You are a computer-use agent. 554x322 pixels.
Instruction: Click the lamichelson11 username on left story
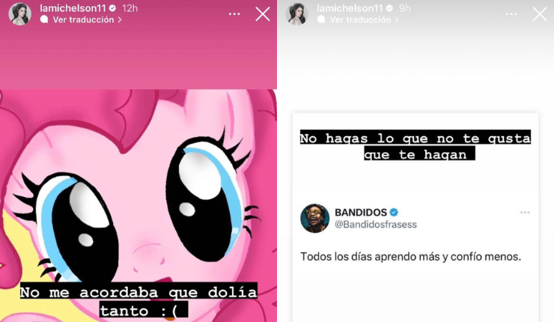(73, 8)
